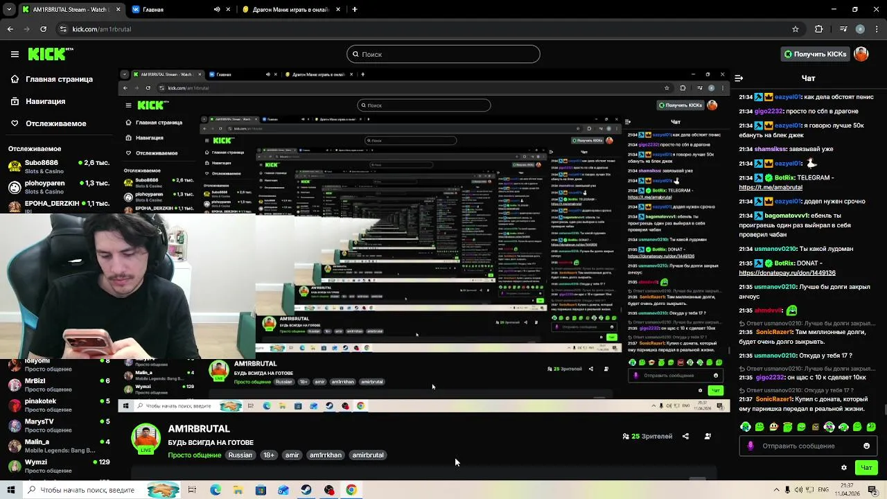Screen dimensions: 887x499
Task: Switch language via ENG indicator
Action: pos(824,490)
